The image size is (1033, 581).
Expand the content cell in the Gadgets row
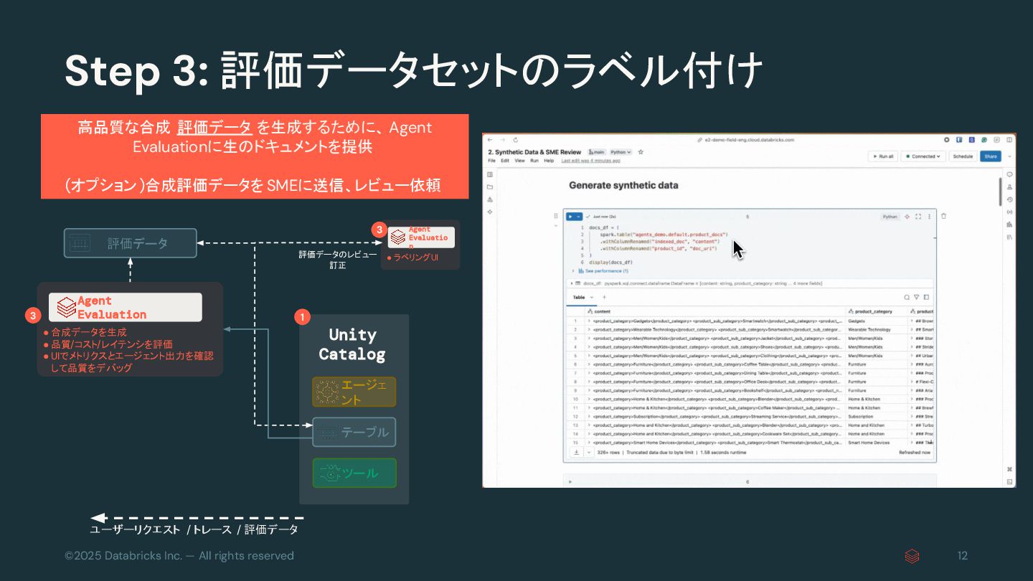point(589,321)
